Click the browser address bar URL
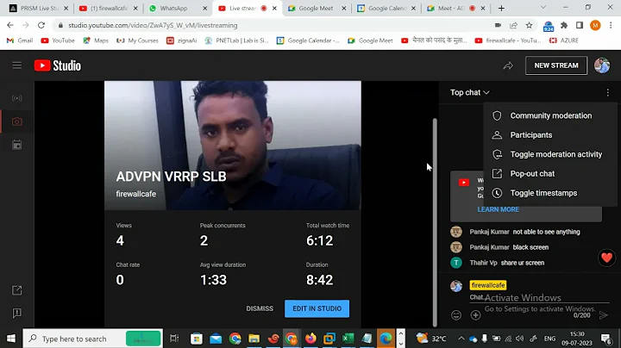 point(153,25)
